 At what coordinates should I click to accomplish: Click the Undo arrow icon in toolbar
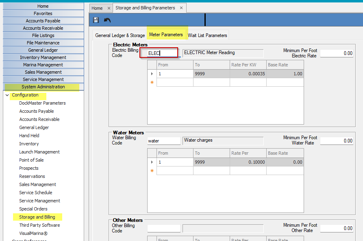(107, 20)
